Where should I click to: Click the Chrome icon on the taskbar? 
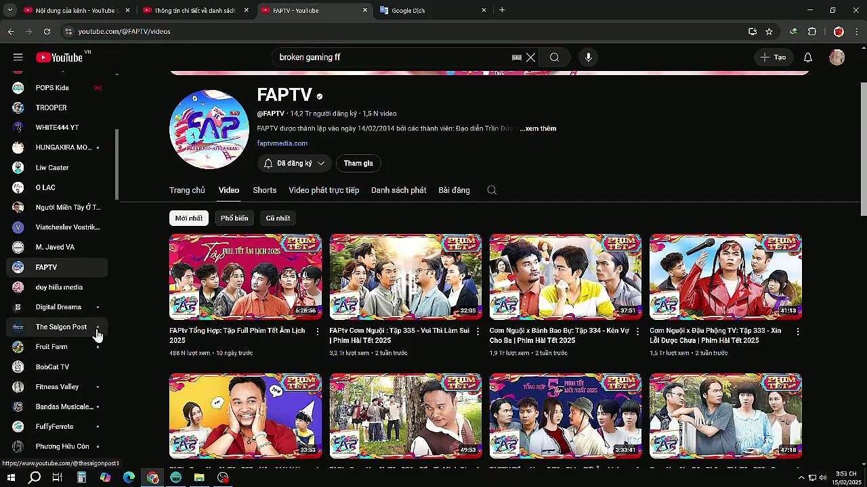click(152, 478)
